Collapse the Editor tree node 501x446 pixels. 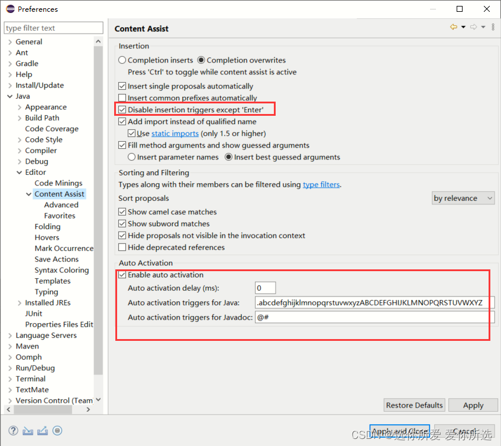click(20, 172)
